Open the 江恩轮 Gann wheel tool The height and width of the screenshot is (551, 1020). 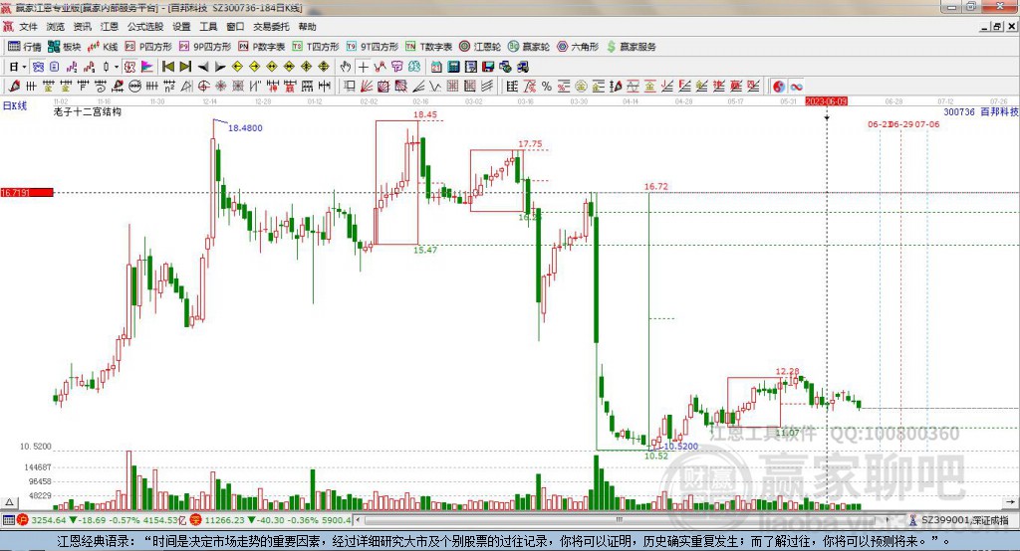click(480, 47)
